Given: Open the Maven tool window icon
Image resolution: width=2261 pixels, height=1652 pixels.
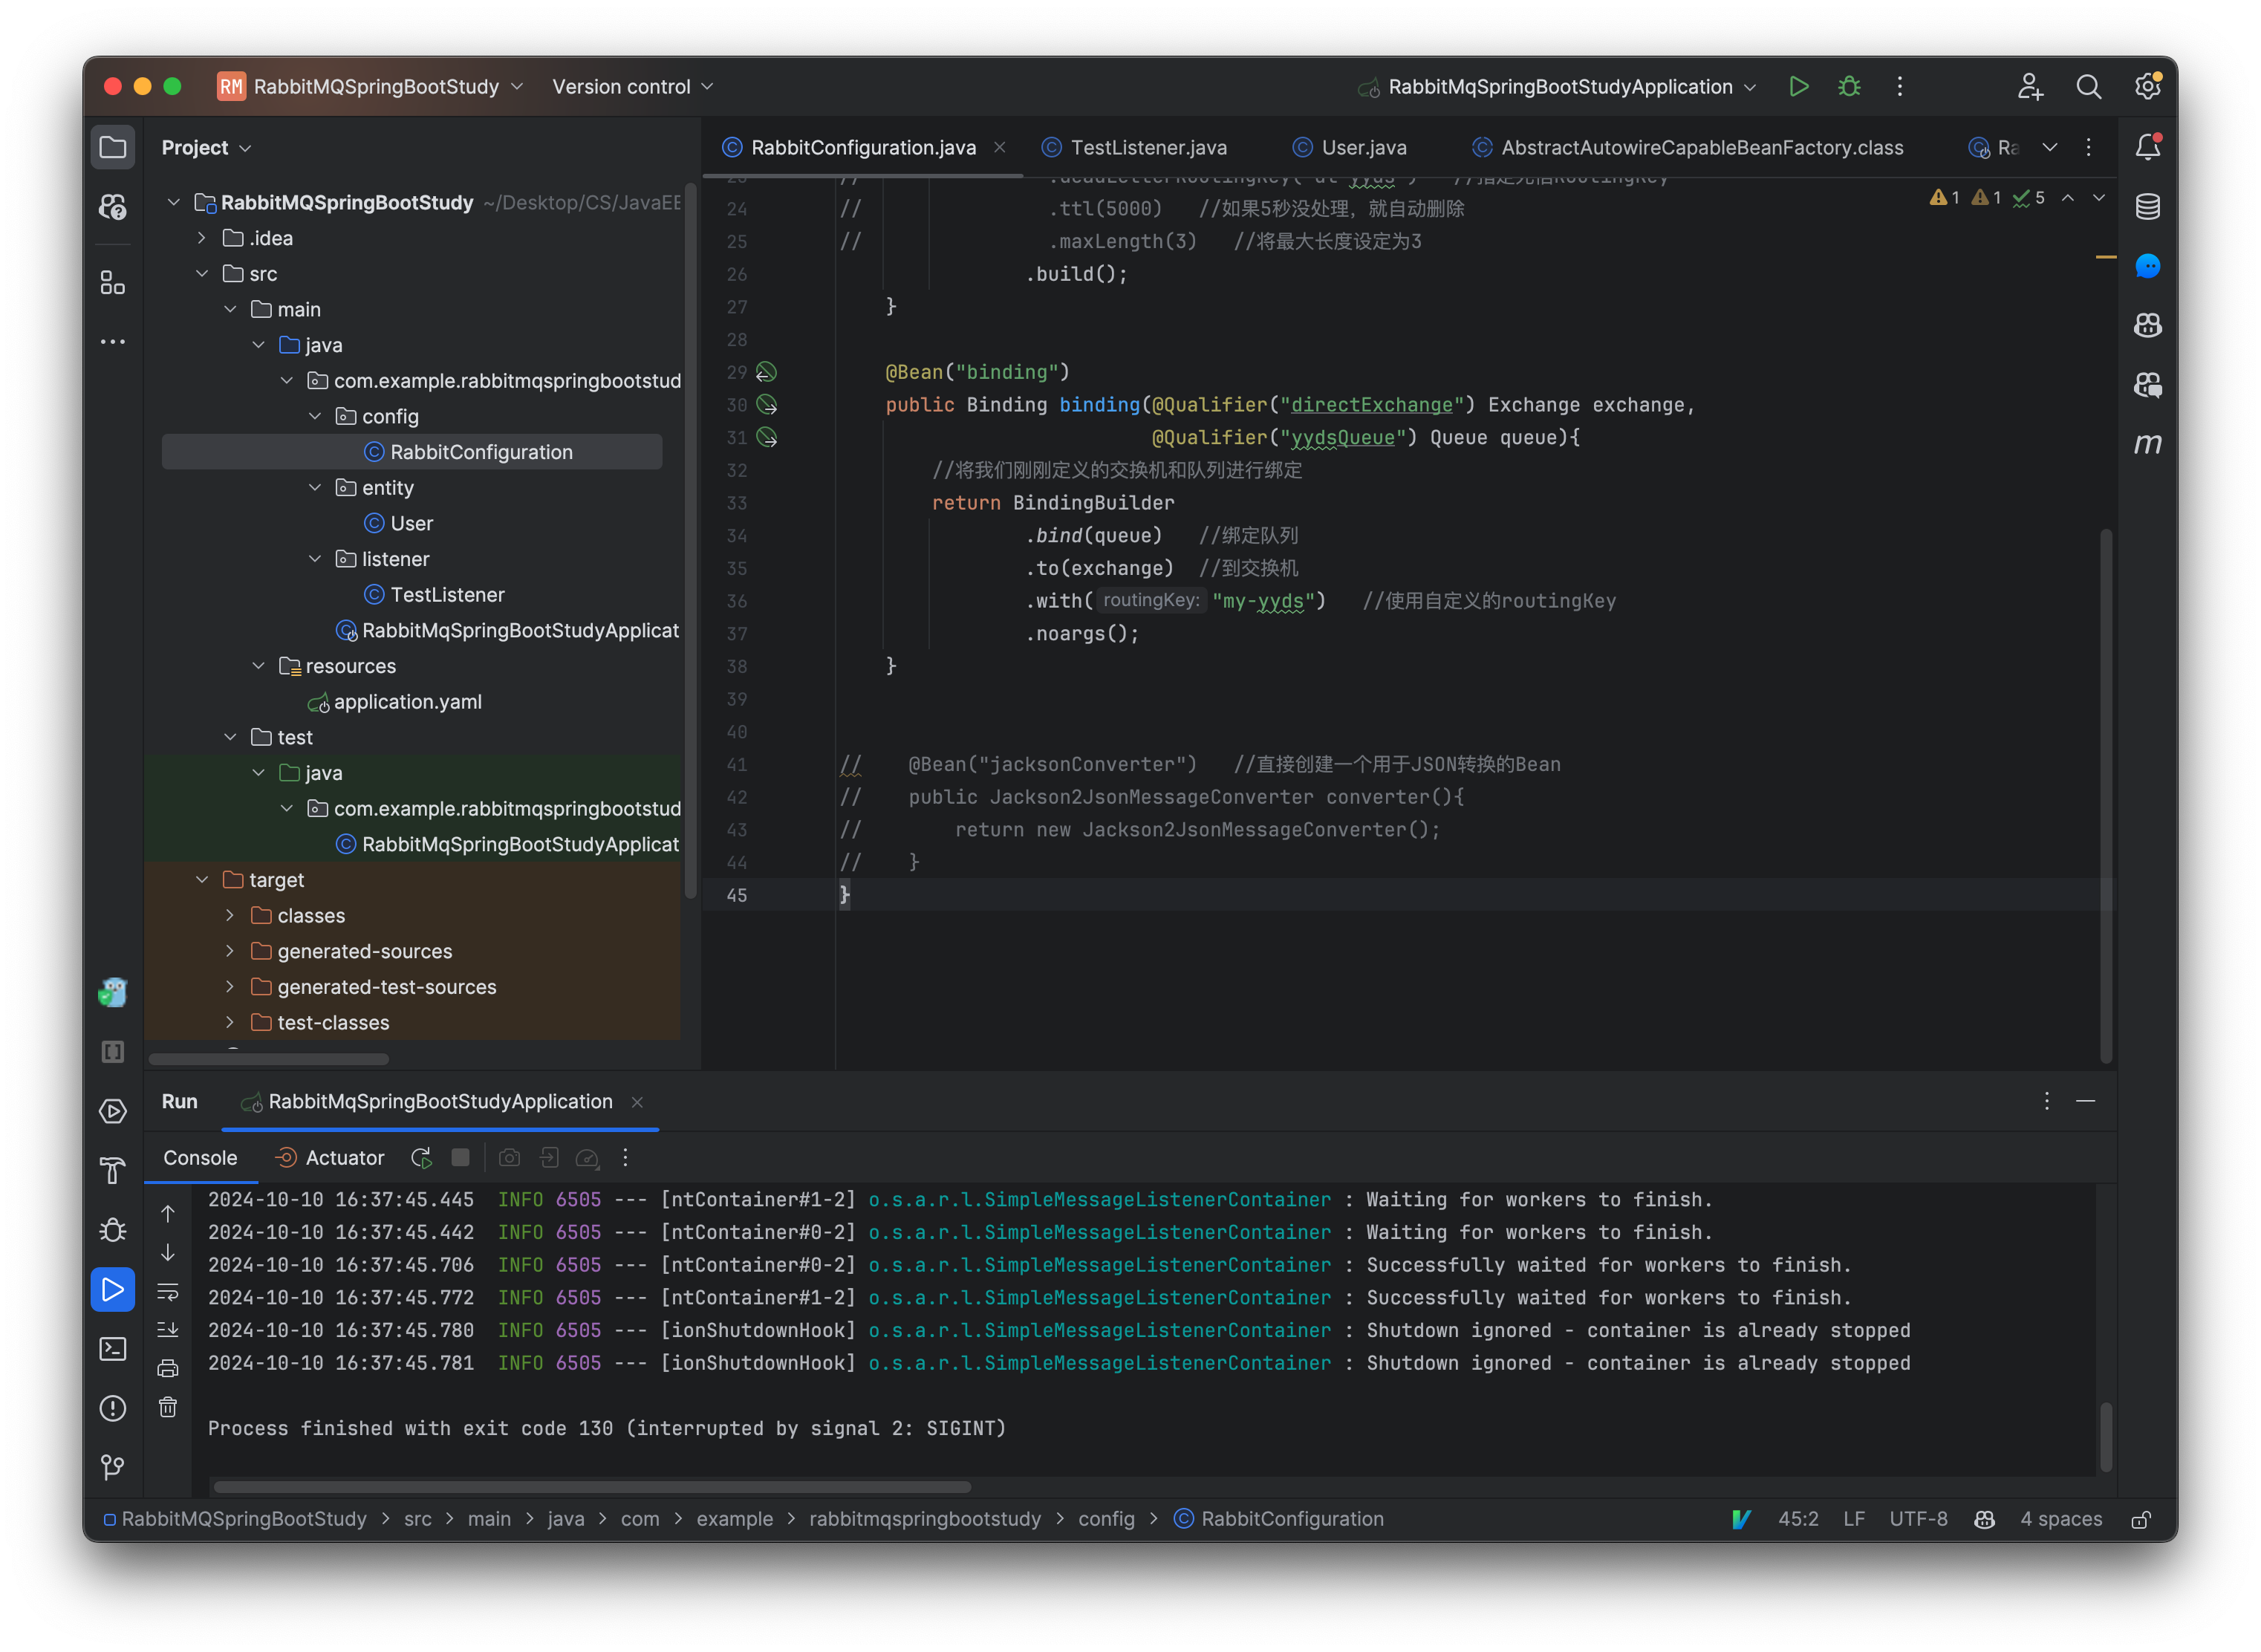Looking at the screenshot, I should pos(2147,444).
